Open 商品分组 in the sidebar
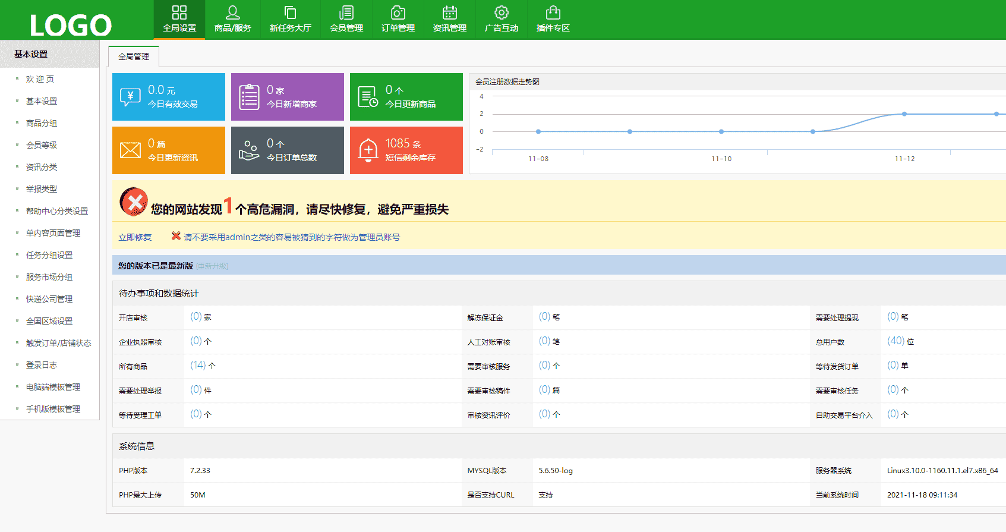Screen dimensions: 1006x532 (x=42, y=123)
